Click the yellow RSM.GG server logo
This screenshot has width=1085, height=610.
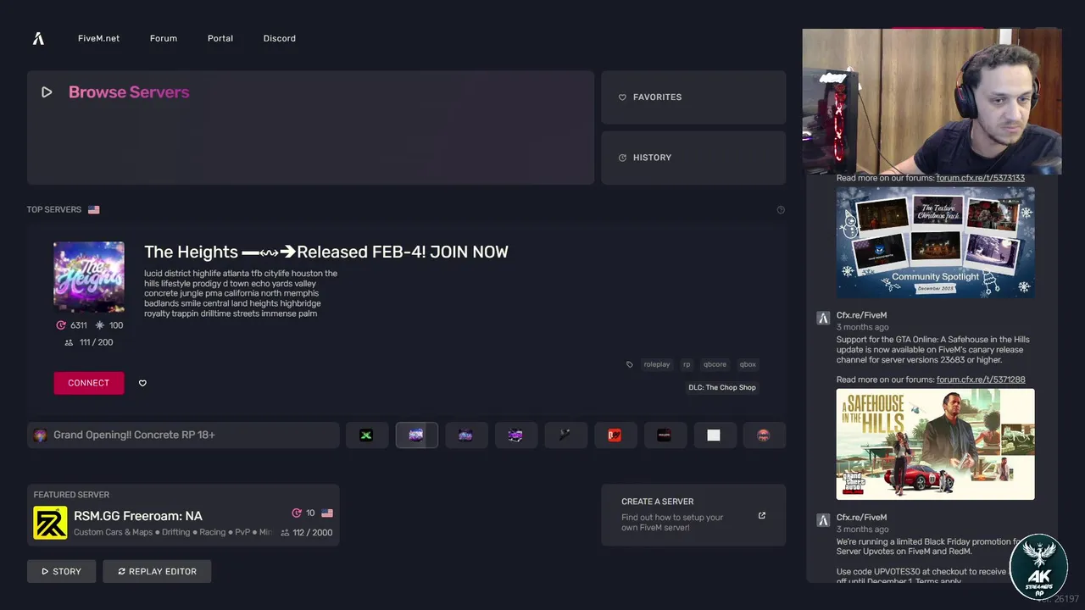click(50, 523)
